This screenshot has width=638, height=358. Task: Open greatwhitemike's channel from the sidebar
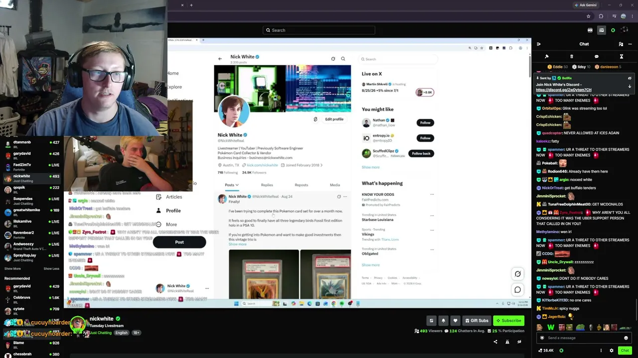[31, 212]
